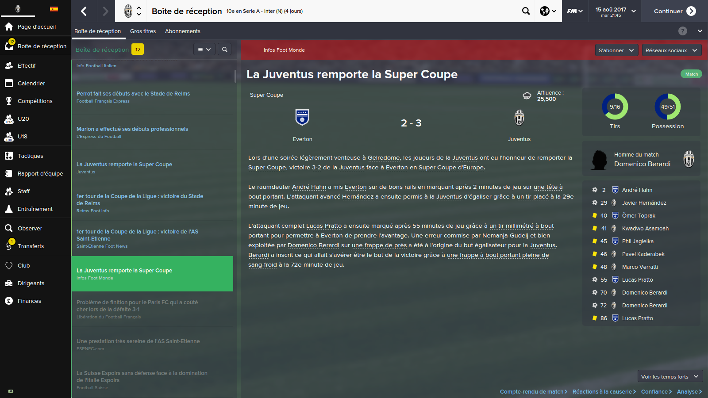Open the search magnifier in top bar
The width and height of the screenshot is (708, 398).
526,11
